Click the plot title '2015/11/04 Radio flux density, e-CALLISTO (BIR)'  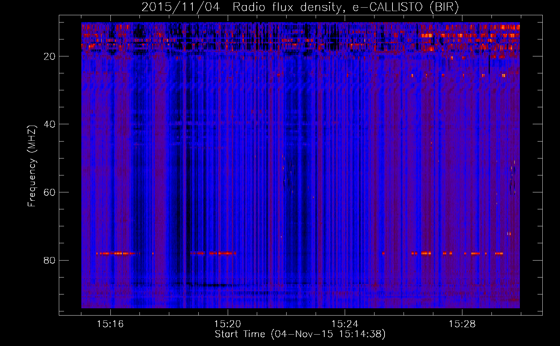(x=300, y=7)
